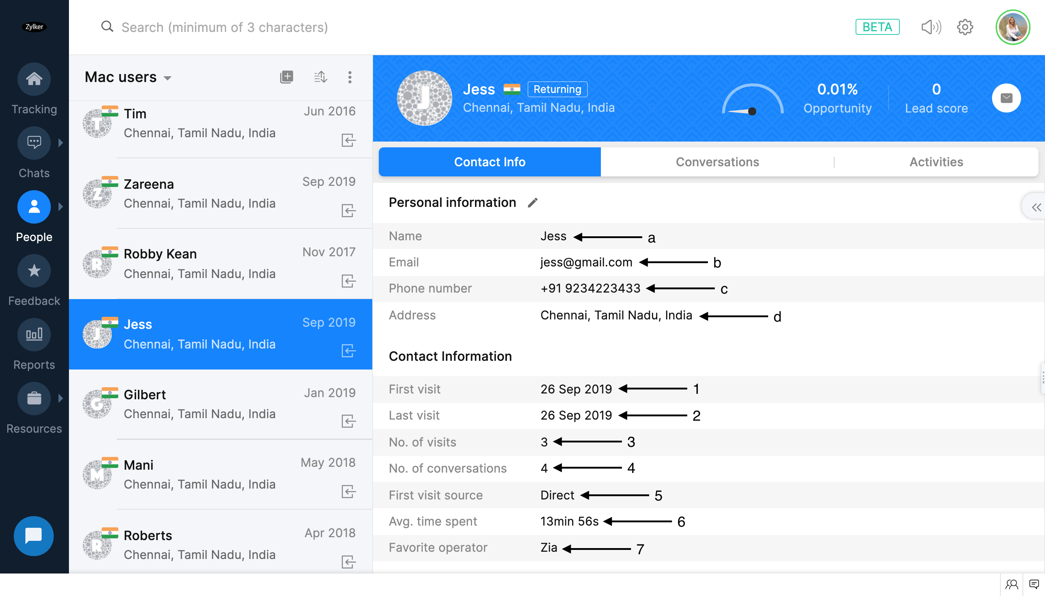The height and width of the screenshot is (596, 1045).
Task: Open the Reports chart icon
Action: point(34,334)
